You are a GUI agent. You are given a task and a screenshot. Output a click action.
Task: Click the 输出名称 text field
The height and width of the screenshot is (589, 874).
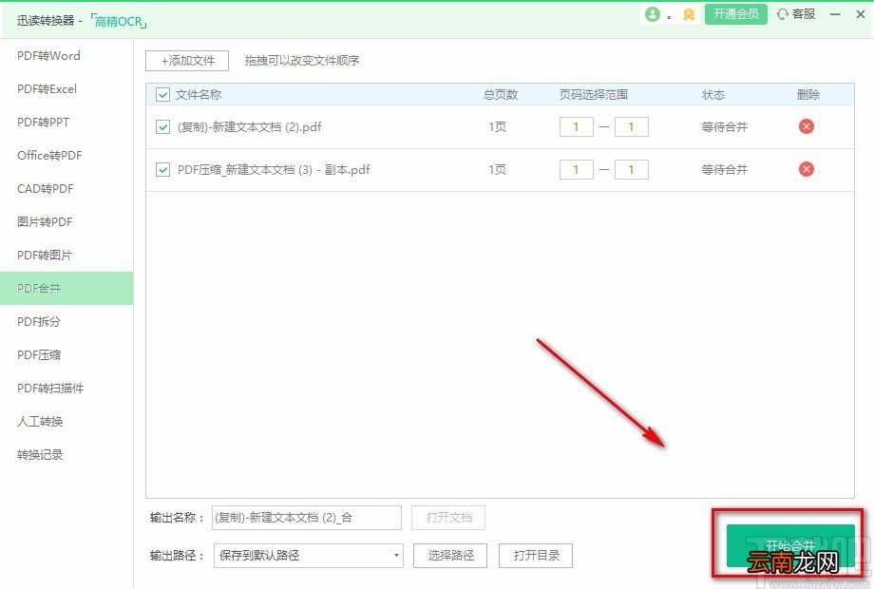click(307, 518)
